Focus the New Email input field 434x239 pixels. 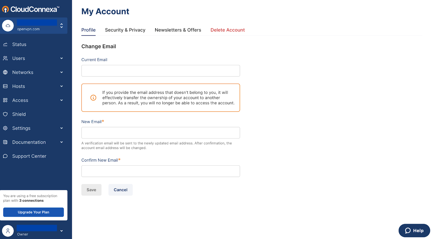point(161,133)
